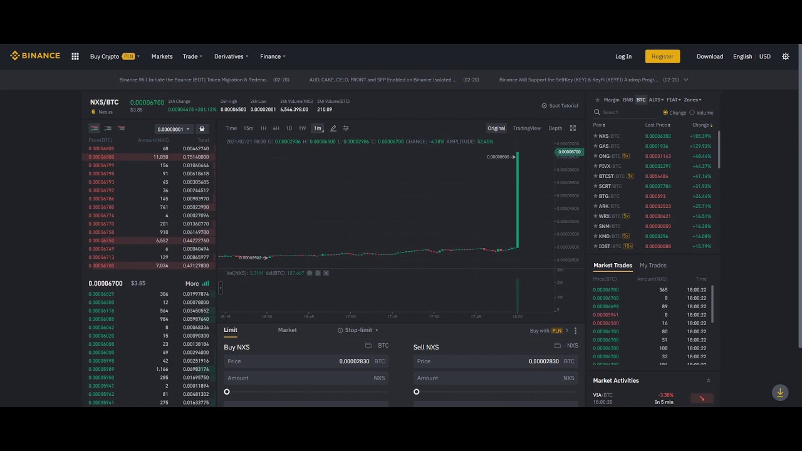Open volume indicator settings gear
The image size is (802, 451).
(x=318, y=273)
